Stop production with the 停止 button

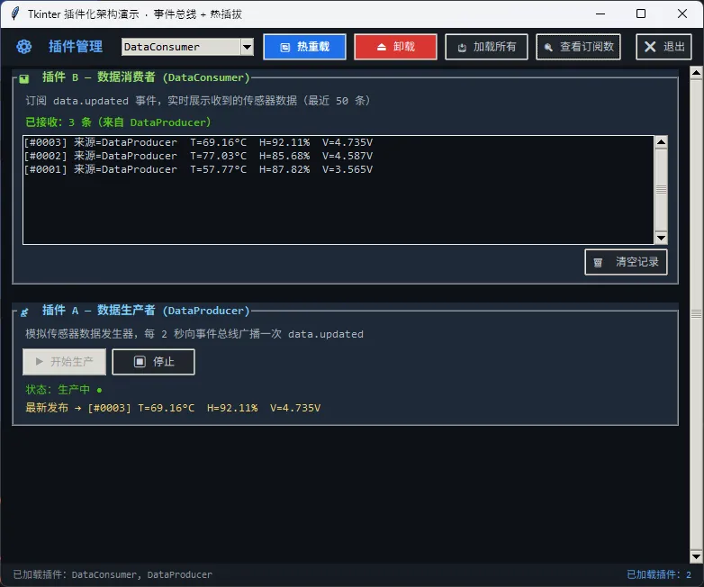pos(154,362)
